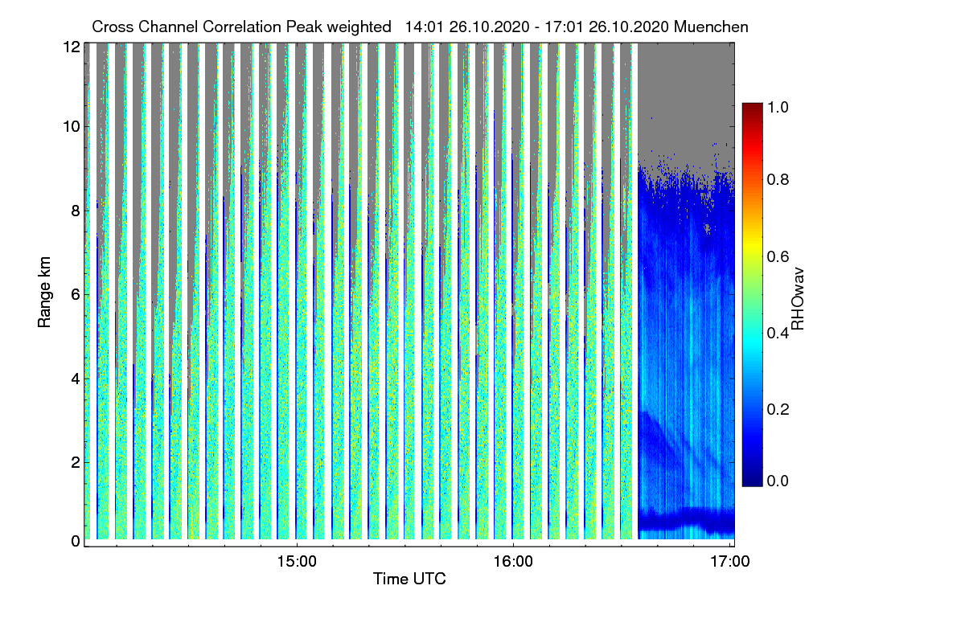
Task: Click the date range text in title
Action: [x=537, y=27]
